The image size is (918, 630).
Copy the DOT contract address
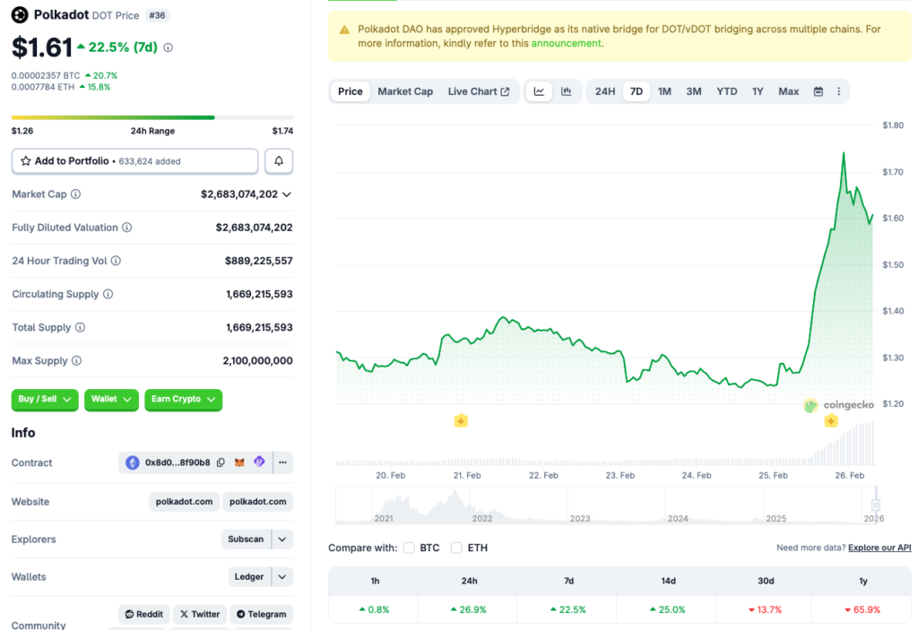coord(221,462)
